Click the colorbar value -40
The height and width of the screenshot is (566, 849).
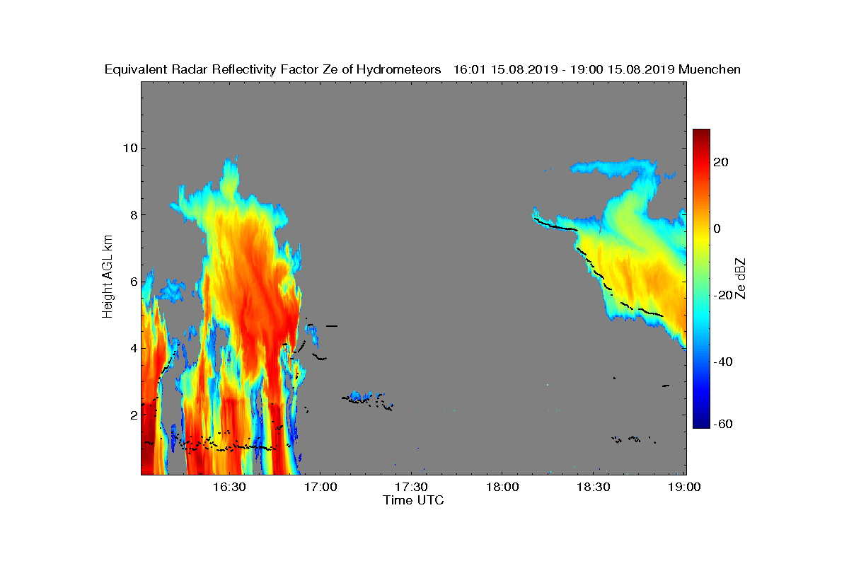point(724,362)
